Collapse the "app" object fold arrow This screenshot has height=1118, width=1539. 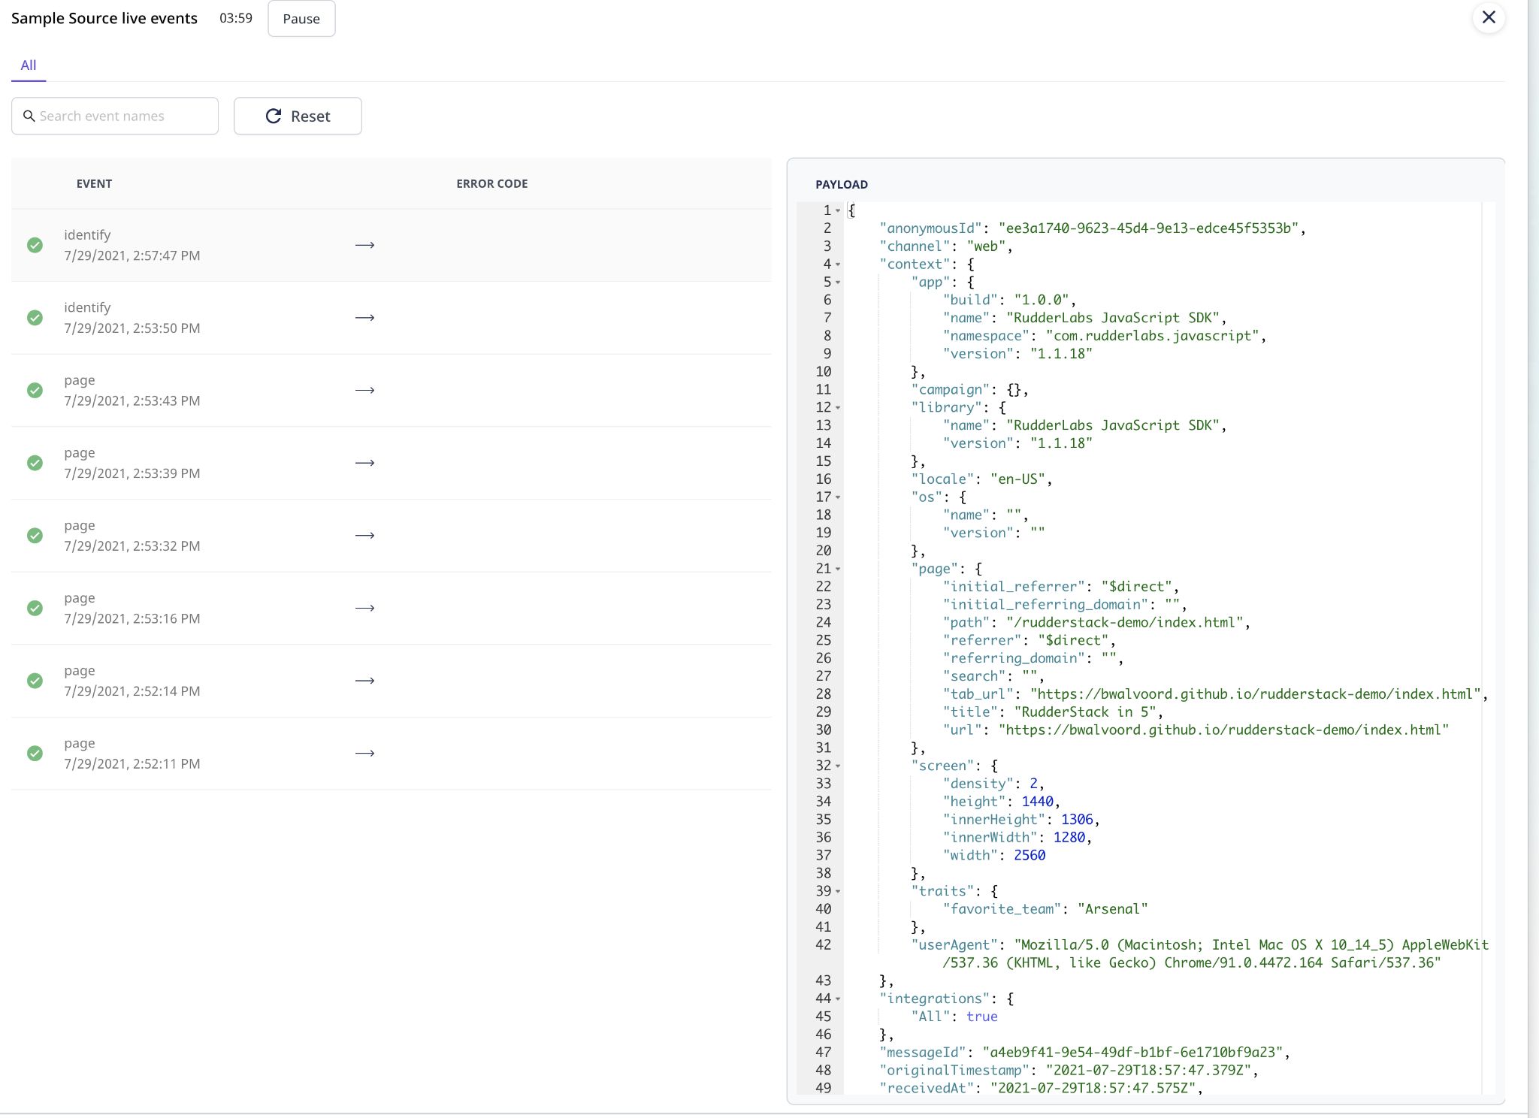coord(838,283)
